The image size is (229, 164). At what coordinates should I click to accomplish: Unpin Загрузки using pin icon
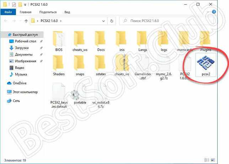[x=41, y=48]
